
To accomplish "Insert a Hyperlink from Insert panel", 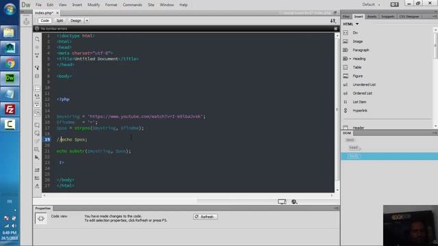I will tap(359, 111).
